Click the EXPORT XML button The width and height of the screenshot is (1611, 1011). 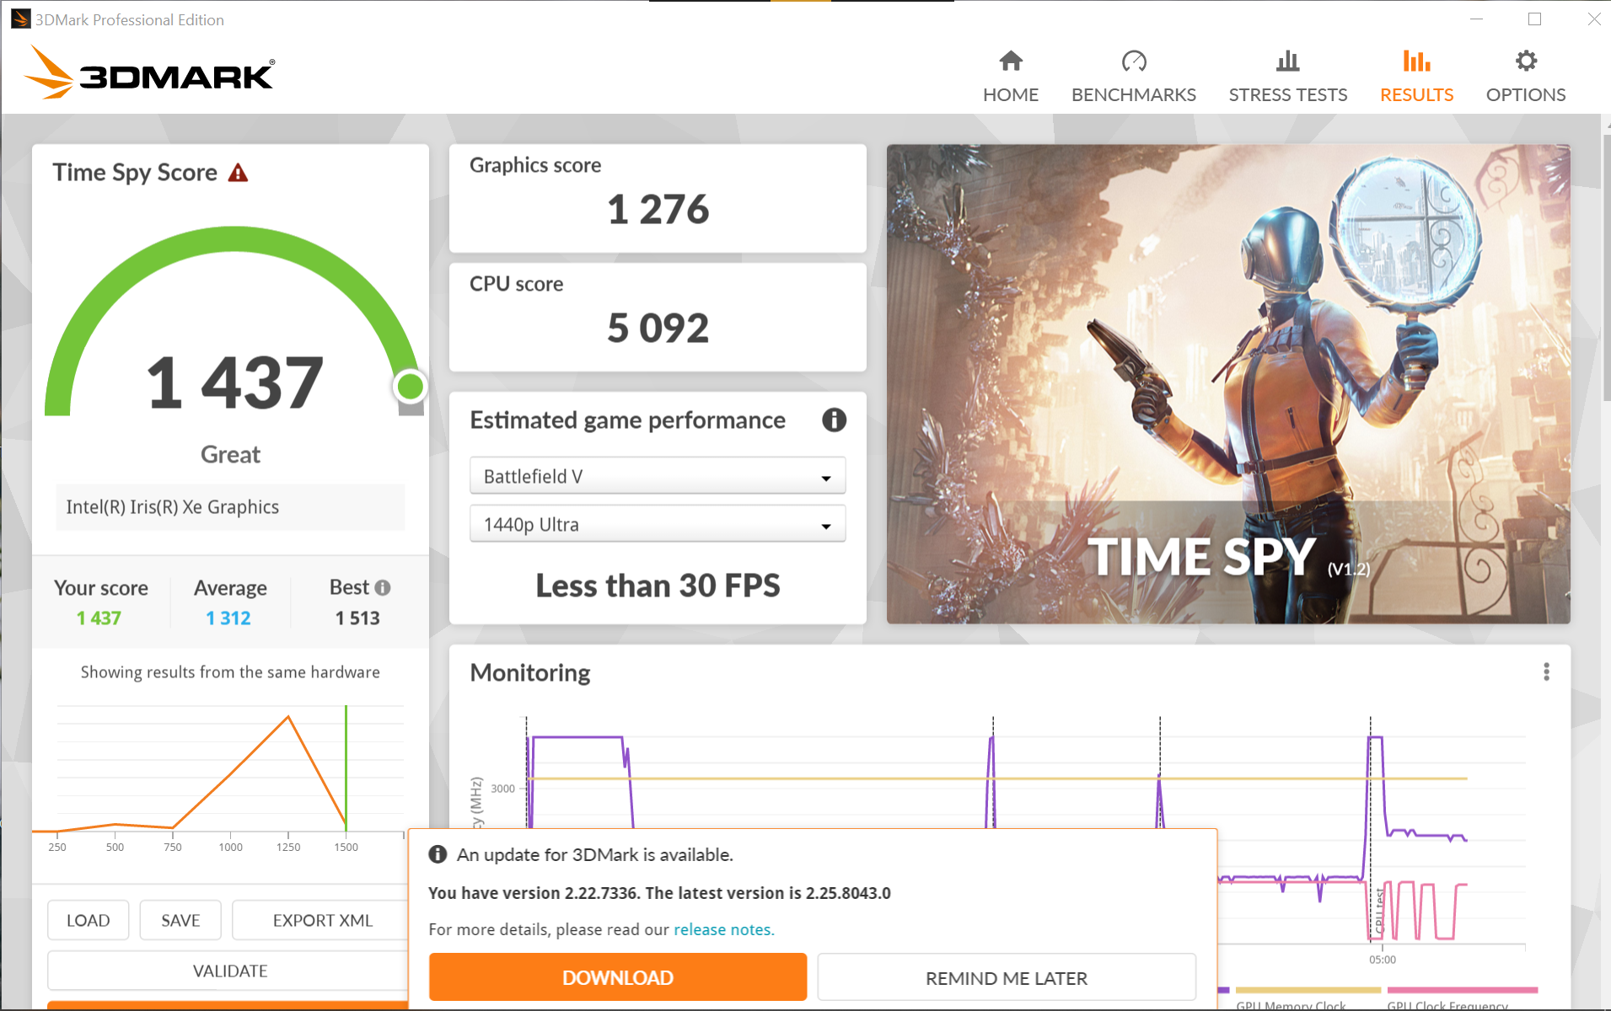click(x=322, y=920)
